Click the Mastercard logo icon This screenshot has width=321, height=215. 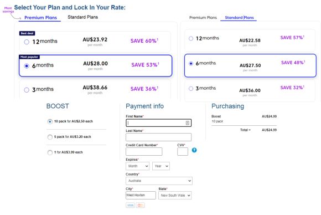(140, 205)
